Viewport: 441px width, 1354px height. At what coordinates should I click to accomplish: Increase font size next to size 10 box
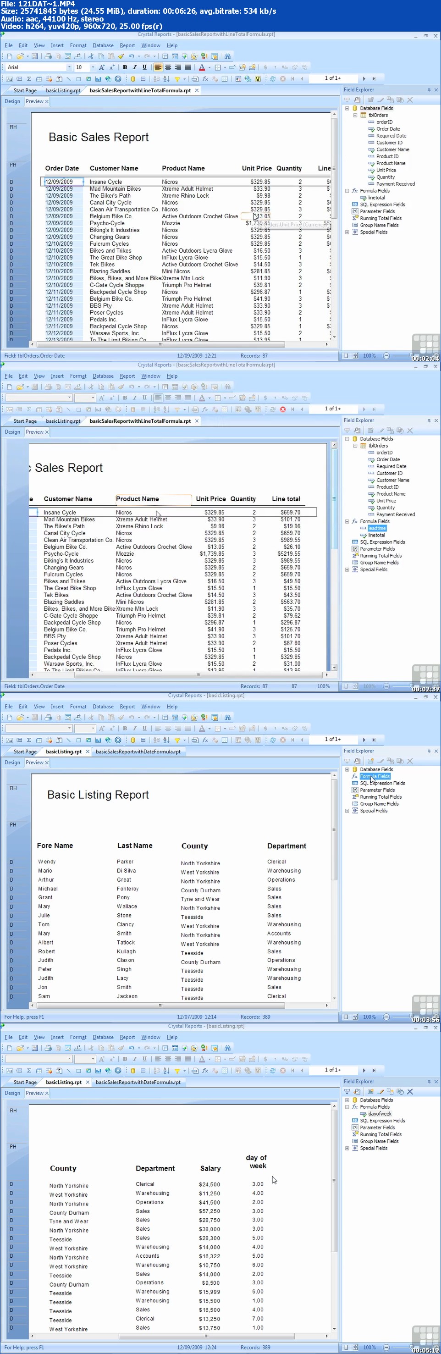pyautogui.click(x=102, y=67)
